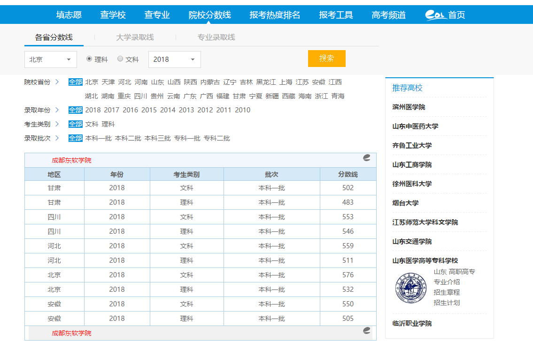Select the 文科 radio button

tap(120, 59)
